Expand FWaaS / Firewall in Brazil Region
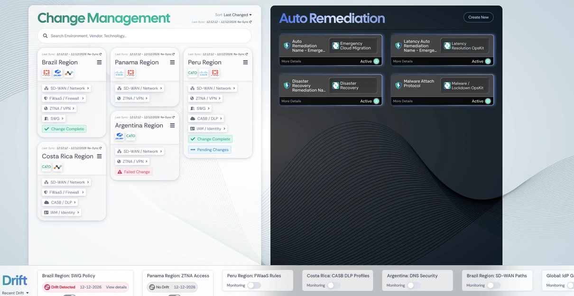This screenshot has width=574, height=296. (64, 99)
